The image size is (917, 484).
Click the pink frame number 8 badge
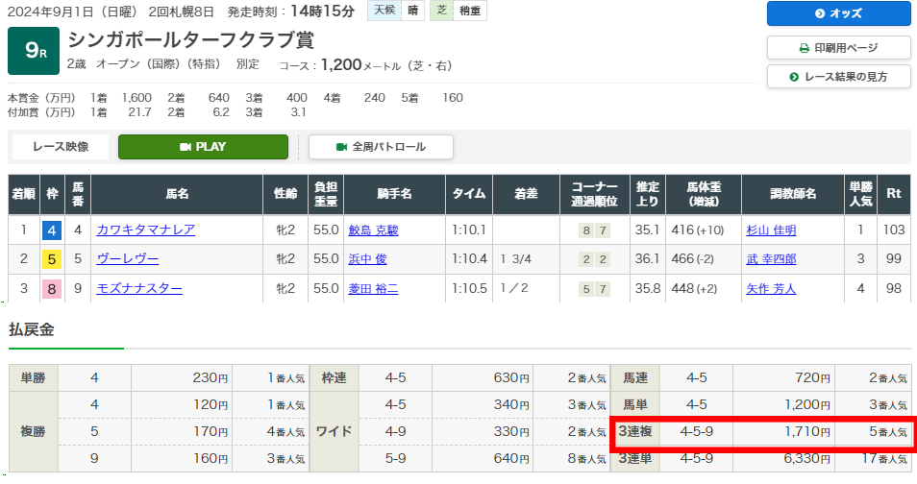click(52, 289)
